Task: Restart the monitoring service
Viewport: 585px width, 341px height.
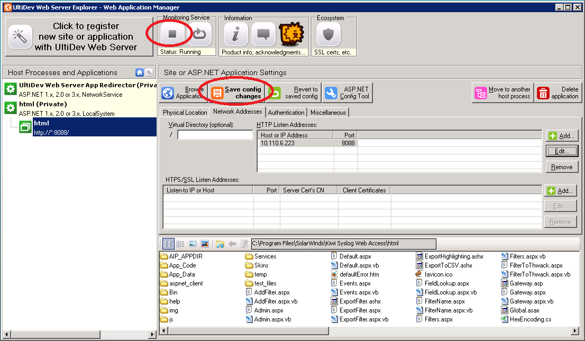Action: [x=199, y=34]
